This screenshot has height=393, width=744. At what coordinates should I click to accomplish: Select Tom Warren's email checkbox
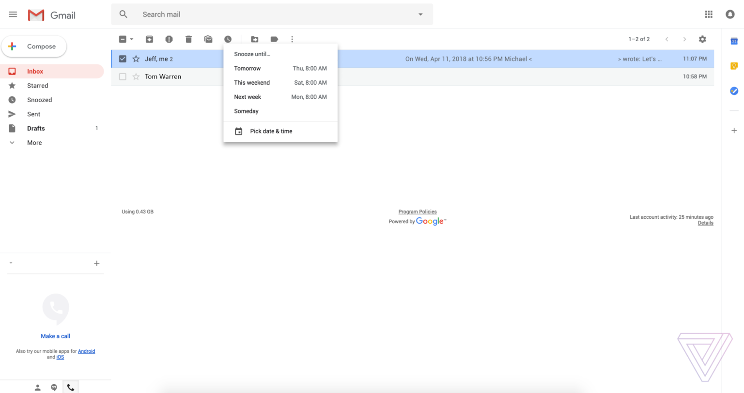123,76
